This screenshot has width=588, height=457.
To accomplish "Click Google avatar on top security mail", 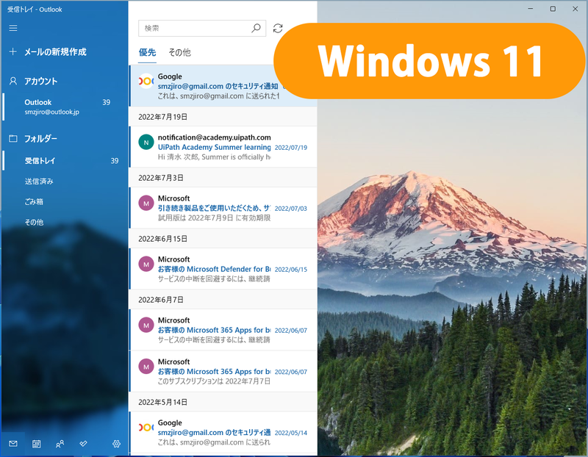I will [146, 81].
